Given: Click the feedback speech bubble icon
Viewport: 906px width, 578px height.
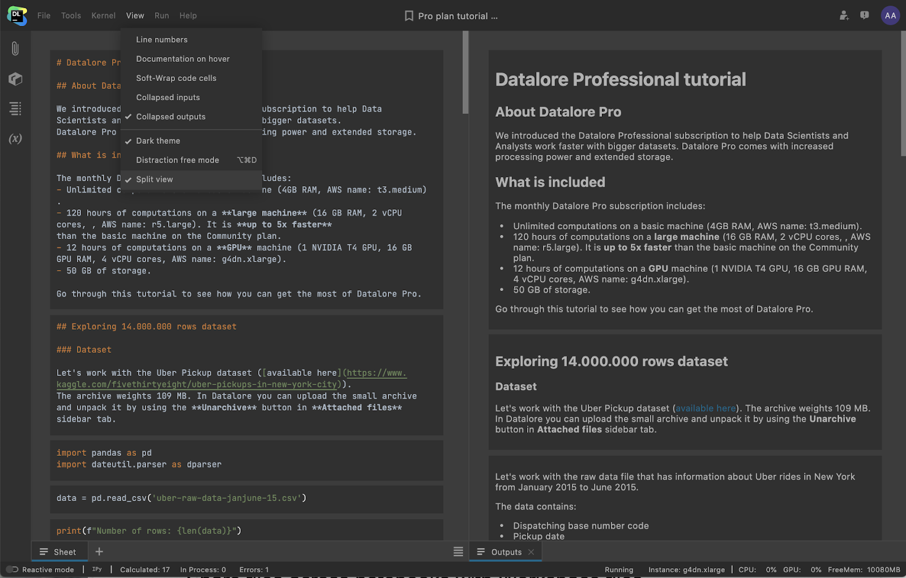Looking at the screenshot, I should 864,16.
